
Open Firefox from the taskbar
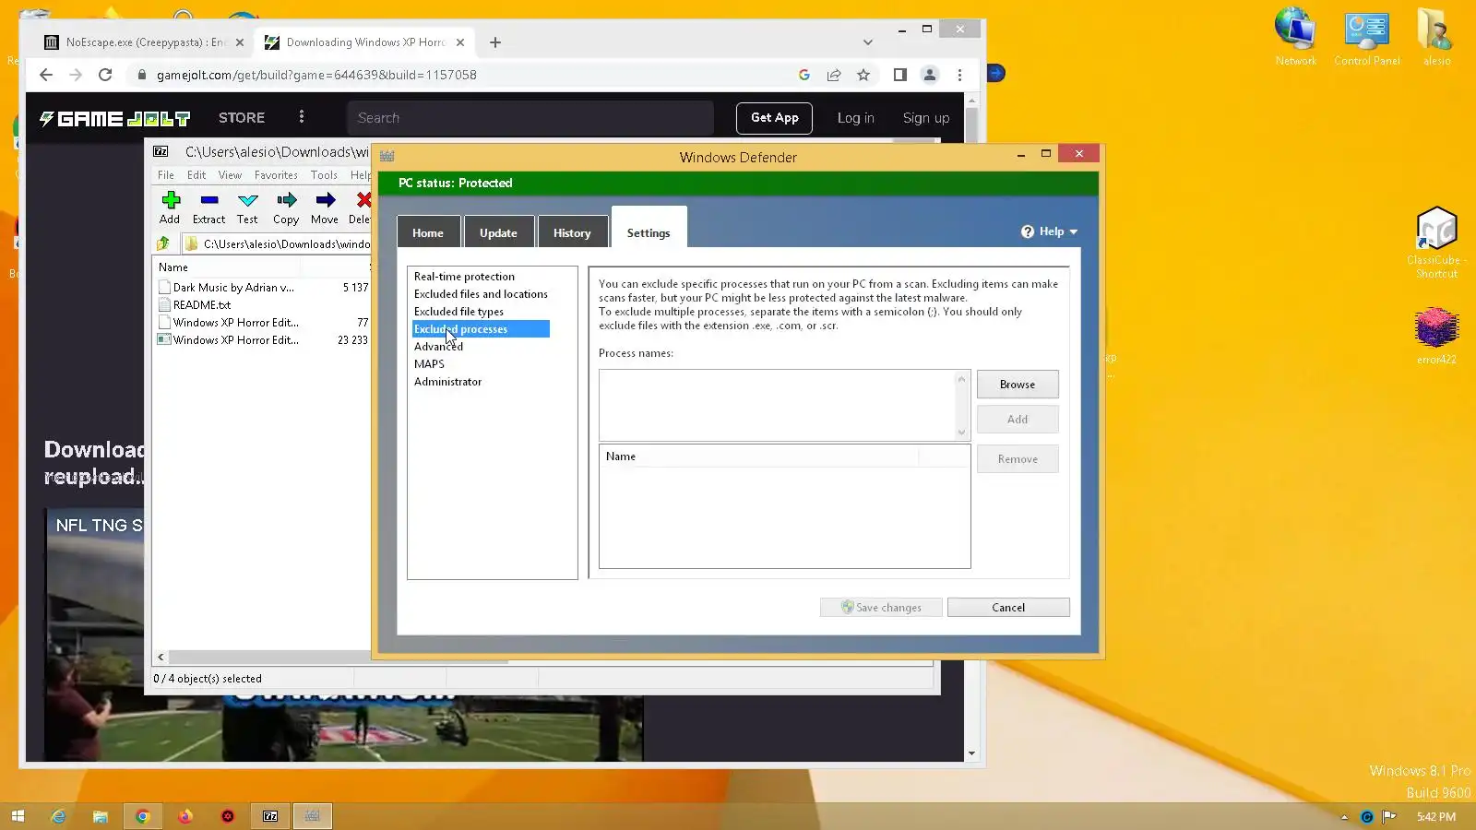click(185, 816)
